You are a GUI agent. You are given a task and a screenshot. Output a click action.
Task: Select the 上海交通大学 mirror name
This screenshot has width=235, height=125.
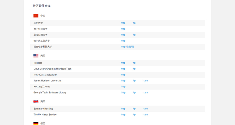click(40, 35)
